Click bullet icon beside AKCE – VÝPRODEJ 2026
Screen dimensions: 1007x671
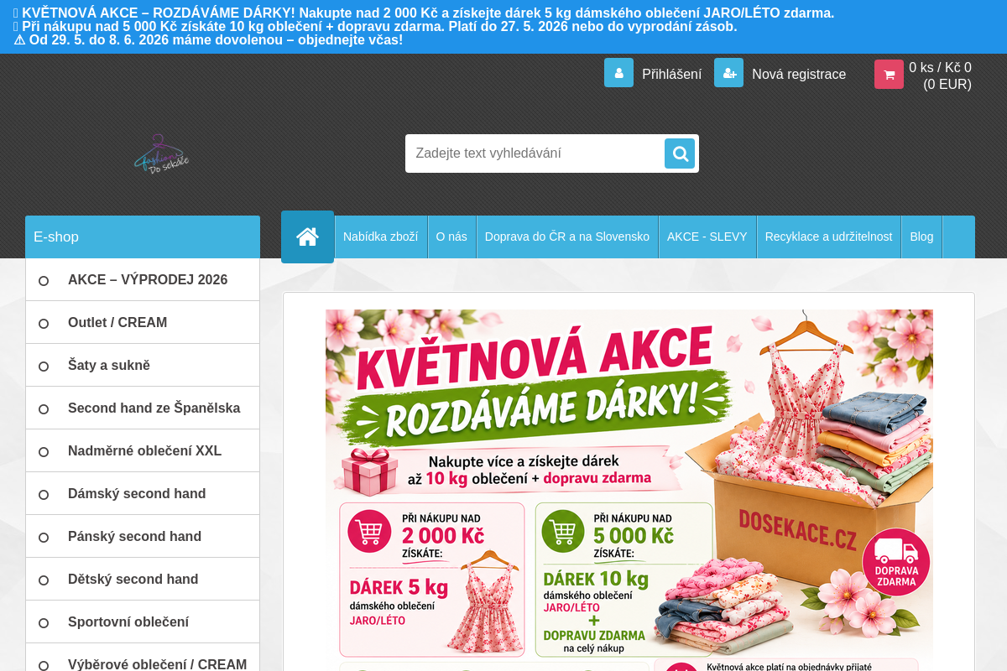[x=44, y=280]
